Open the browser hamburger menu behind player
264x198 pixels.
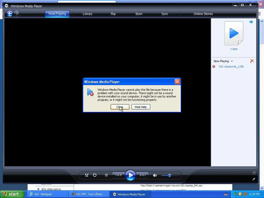[259, 14]
